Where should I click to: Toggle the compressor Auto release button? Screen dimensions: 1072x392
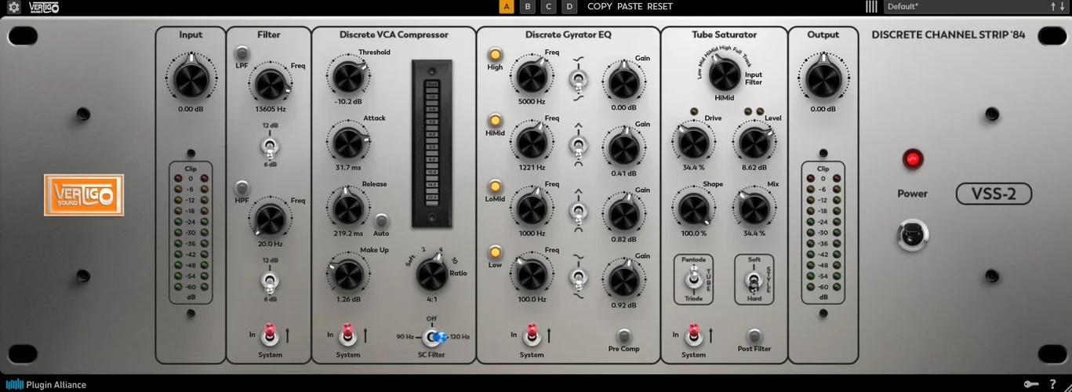(382, 220)
